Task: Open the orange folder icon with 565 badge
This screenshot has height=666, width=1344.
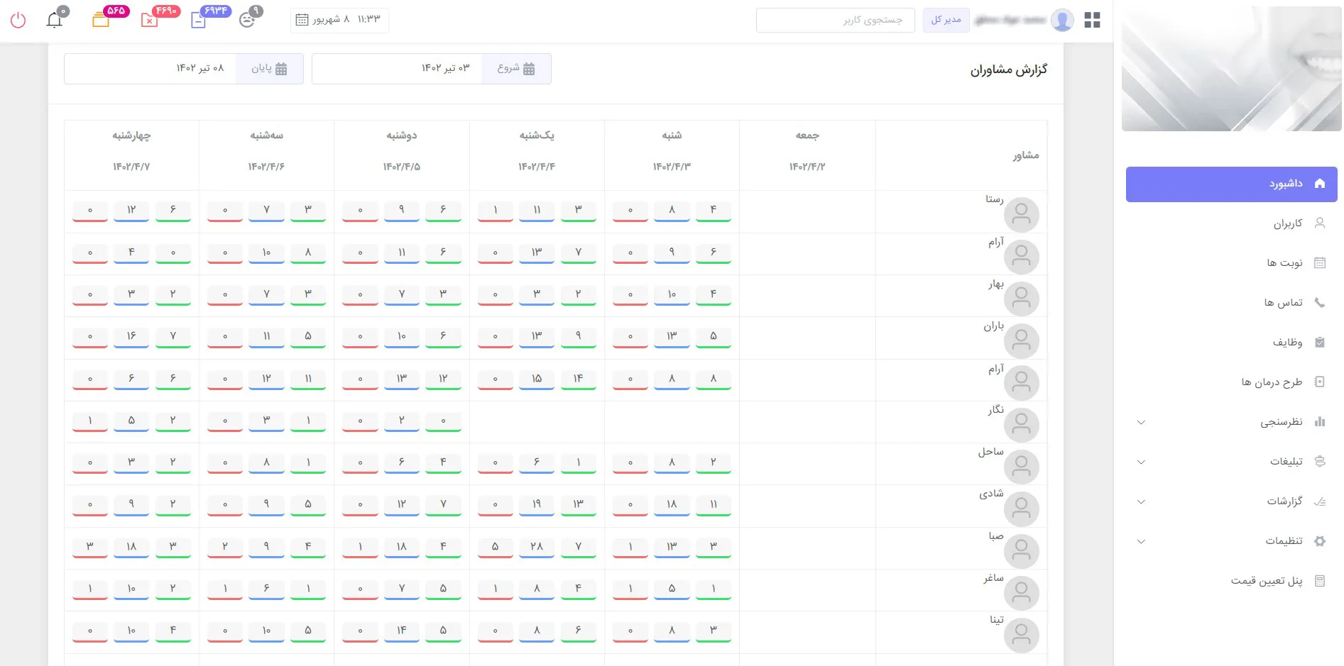Action: (x=101, y=20)
